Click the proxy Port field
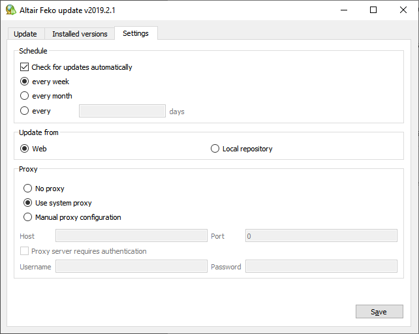The image size is (419, 334). click(321, 235)
